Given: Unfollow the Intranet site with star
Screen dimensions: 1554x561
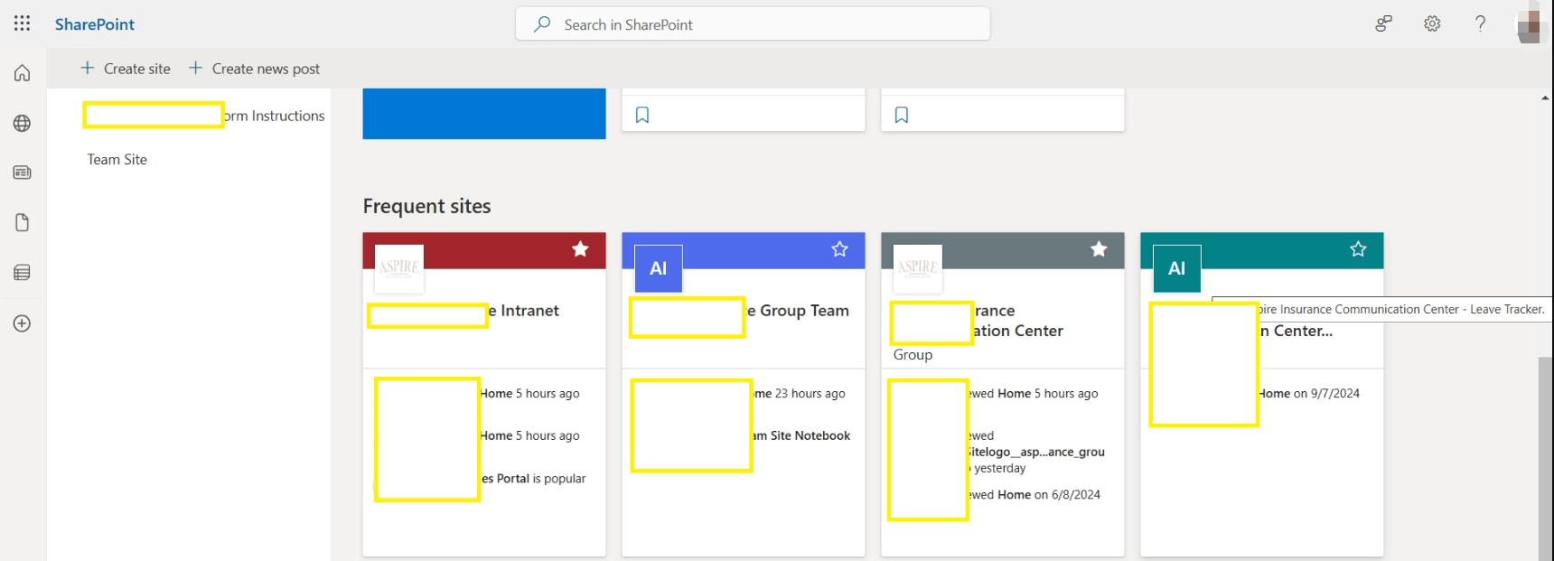Looking at the screenshot, I should tap(580, 249).
